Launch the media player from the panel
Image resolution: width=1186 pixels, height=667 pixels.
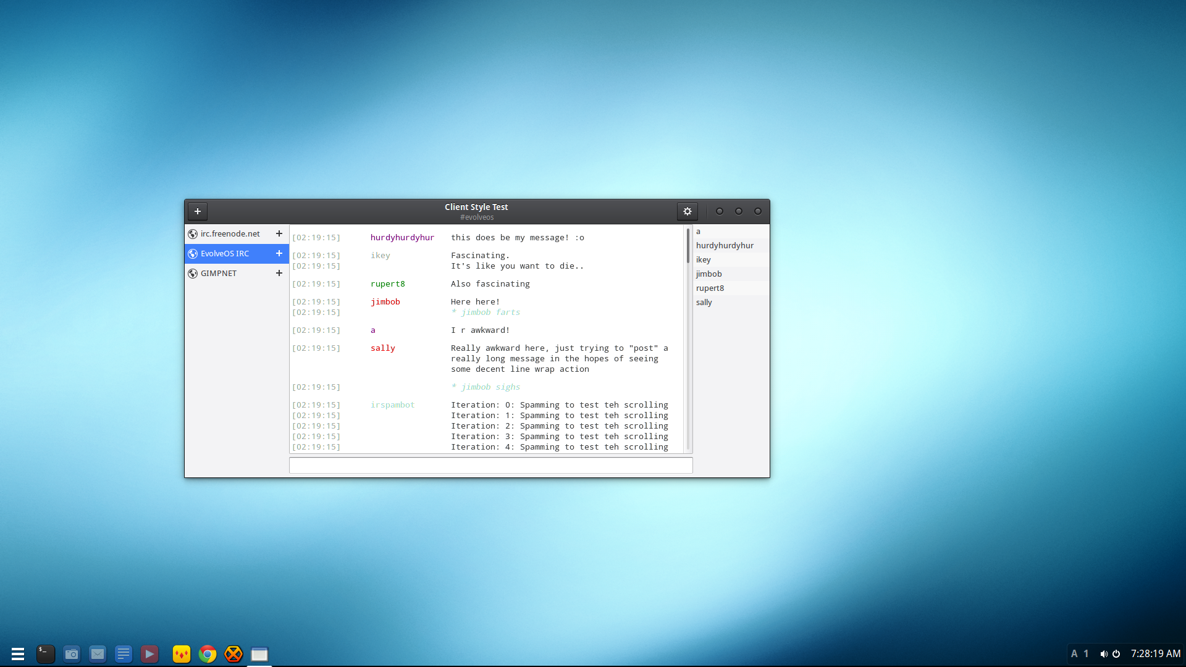[x=149, y=654]
